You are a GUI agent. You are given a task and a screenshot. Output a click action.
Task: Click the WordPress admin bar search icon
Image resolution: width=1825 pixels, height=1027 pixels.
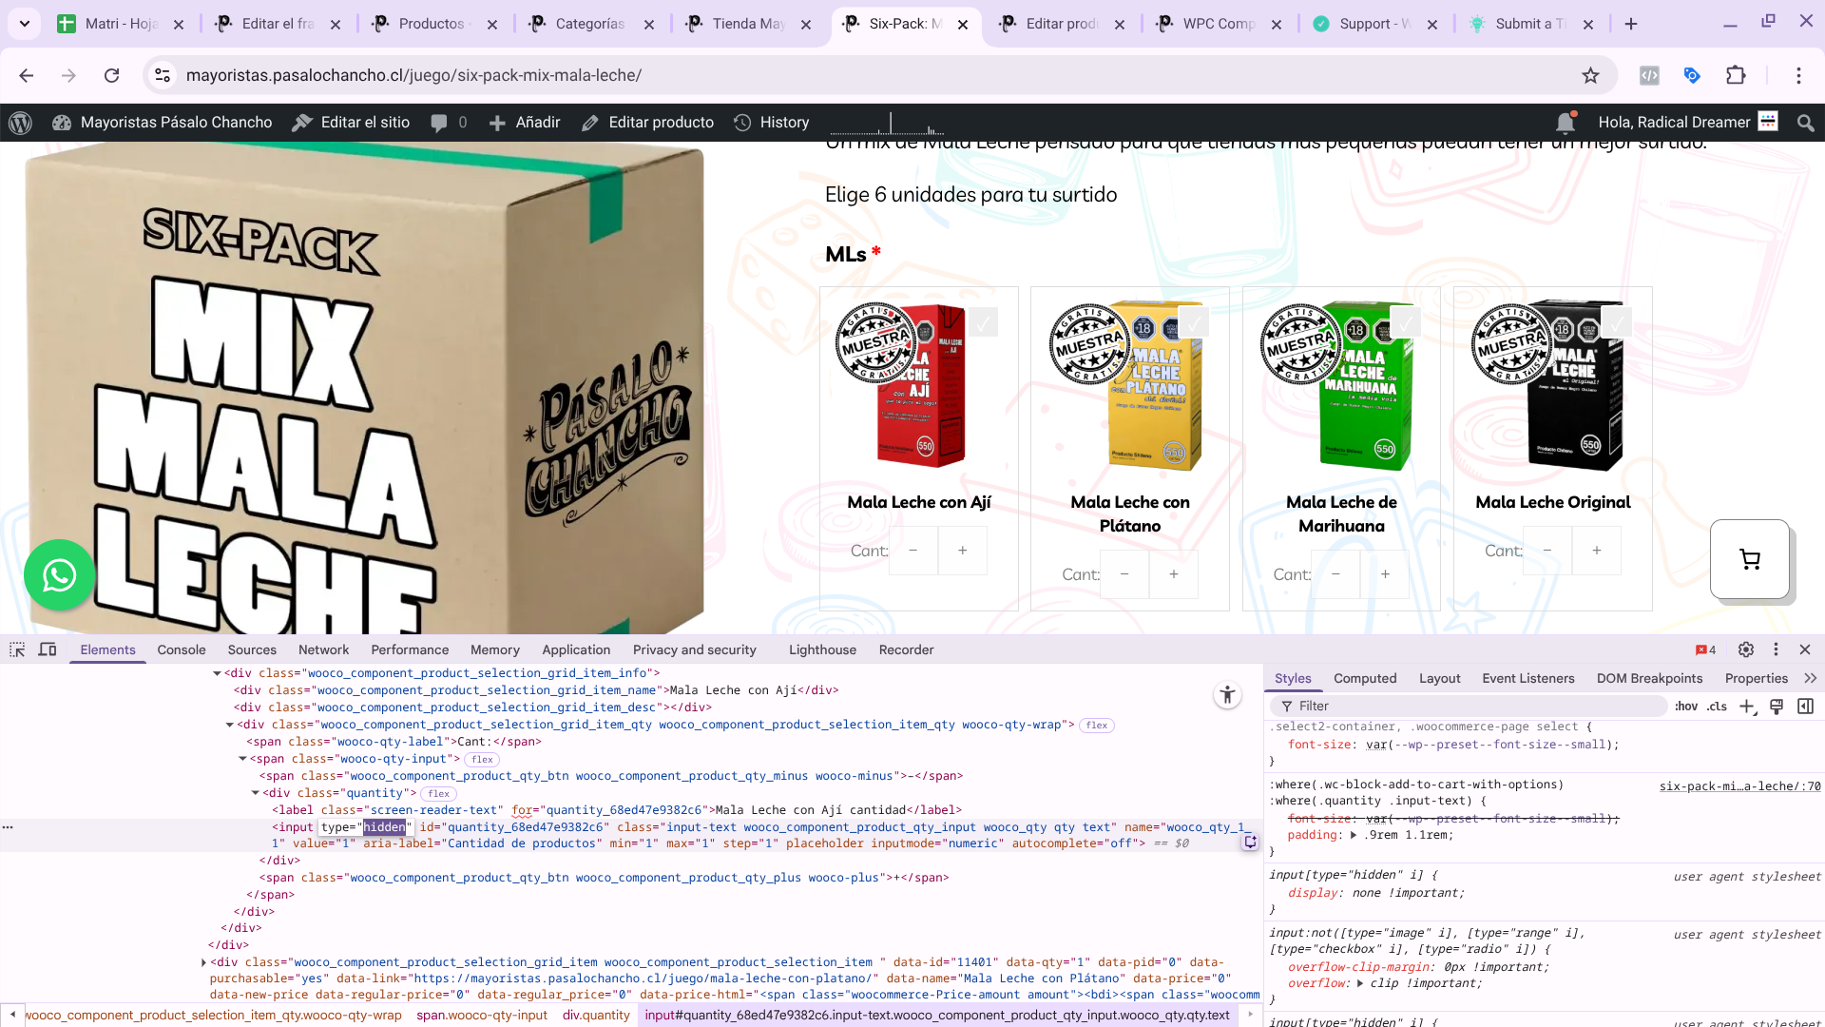1806,122
